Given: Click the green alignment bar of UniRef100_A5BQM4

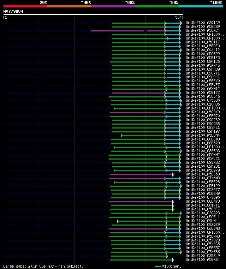Looking at the screenshot, I should pos(143,136).
